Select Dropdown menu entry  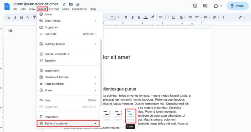[68, 27]
